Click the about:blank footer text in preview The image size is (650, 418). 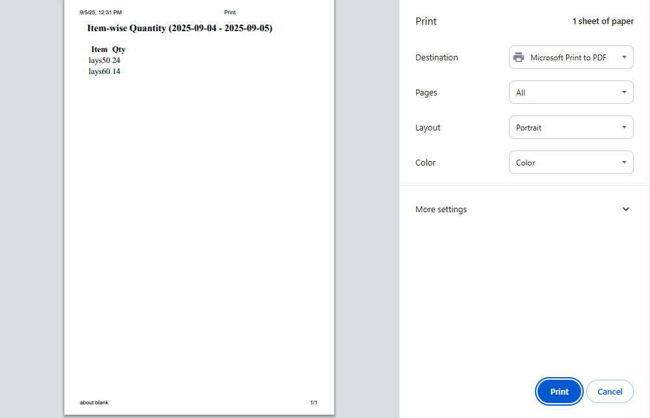[94, 402]
